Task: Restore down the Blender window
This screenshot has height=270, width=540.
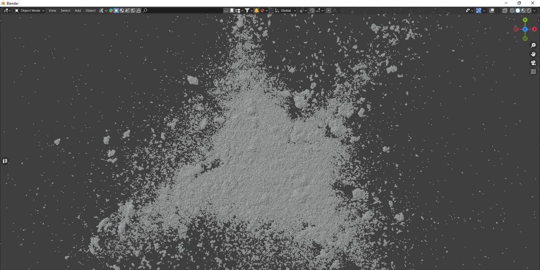Action: [519, 3]
